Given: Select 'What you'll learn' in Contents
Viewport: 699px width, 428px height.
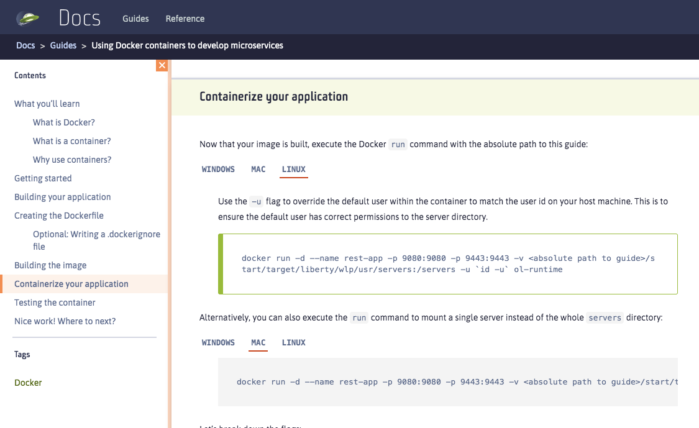Looking at the screenshot, I should 46,104.
